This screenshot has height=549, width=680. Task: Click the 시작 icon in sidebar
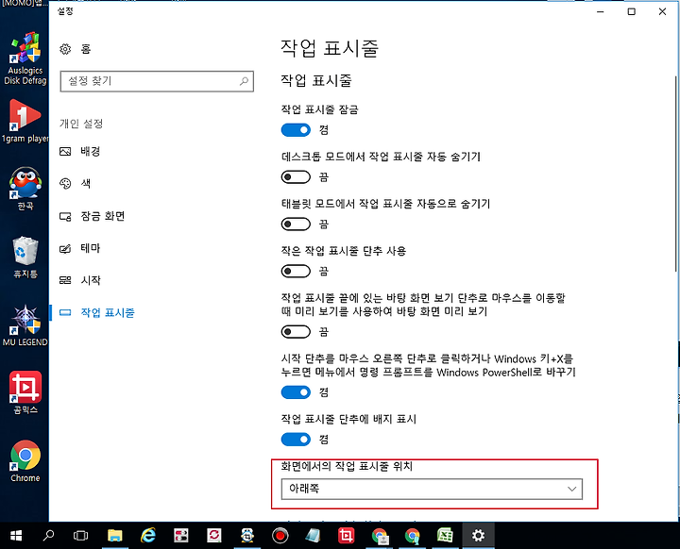(65, 280)
